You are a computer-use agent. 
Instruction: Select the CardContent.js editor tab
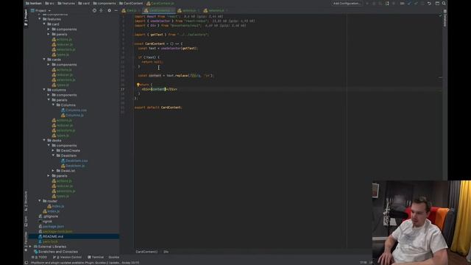[159, 10]
